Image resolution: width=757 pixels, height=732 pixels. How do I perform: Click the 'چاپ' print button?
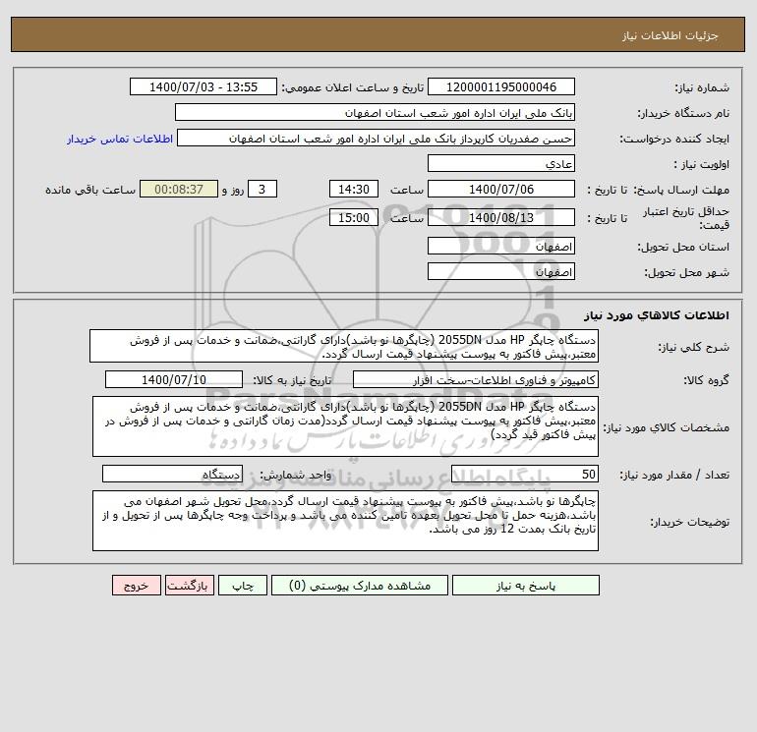pos(243,586)
